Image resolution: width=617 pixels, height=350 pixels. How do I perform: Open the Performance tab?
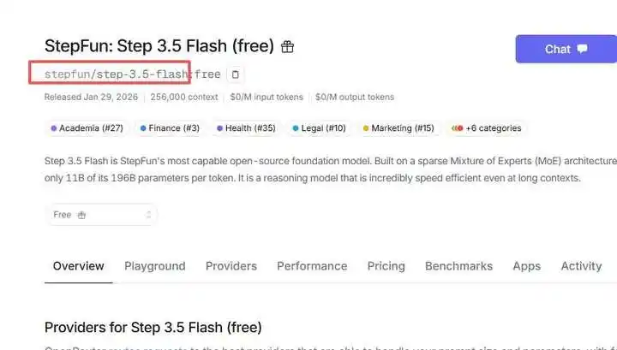coord(312,266)
